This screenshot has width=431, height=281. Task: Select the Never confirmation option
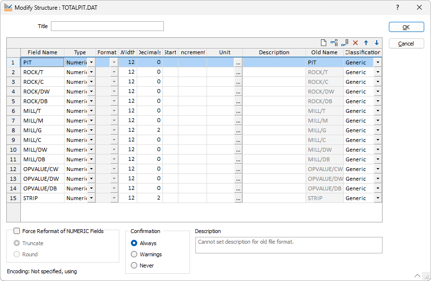[134, 265]
